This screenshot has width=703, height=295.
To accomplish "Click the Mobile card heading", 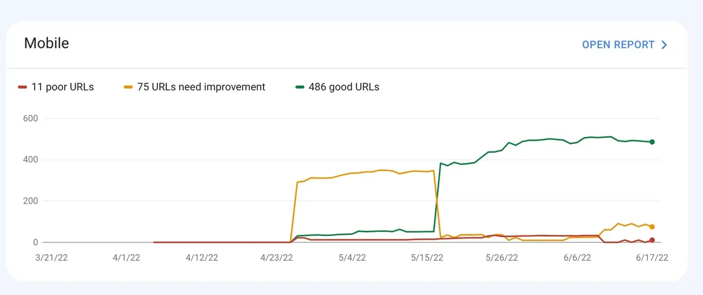I will click(x=46, y=43).
